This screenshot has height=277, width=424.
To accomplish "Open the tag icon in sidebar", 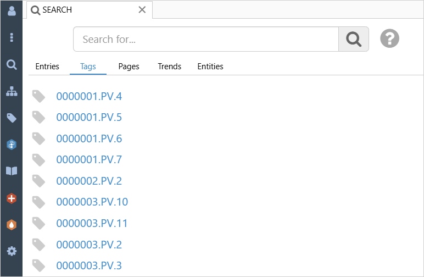I will 12,118.
